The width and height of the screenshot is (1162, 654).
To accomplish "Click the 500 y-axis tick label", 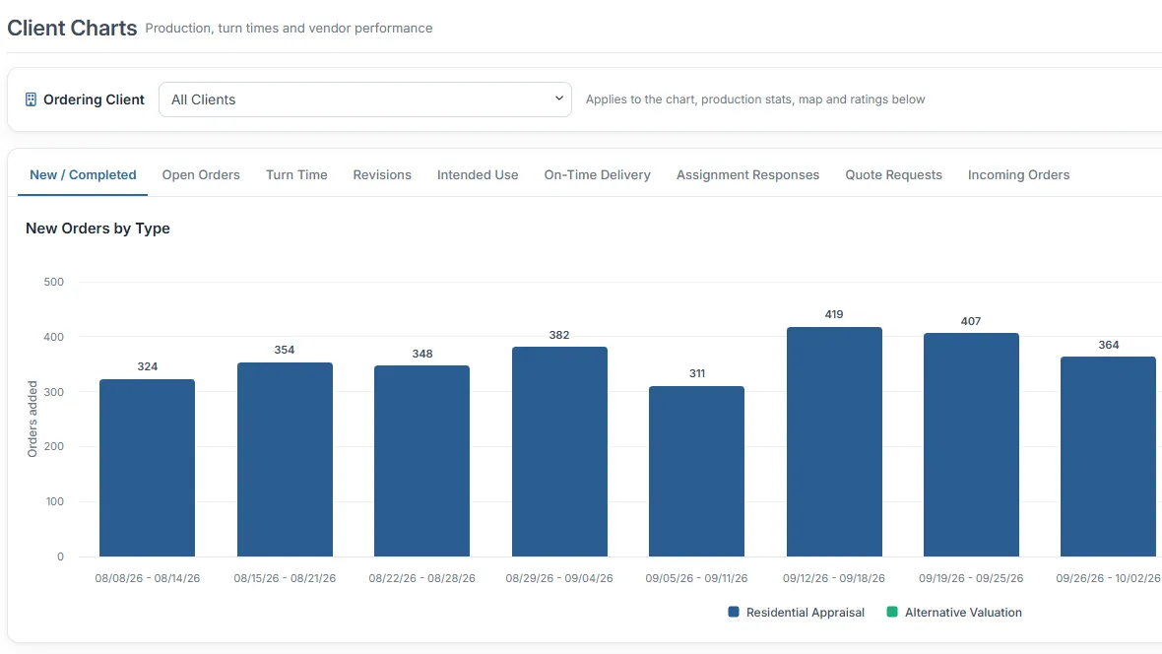I will pyautogui.click(x=53, y=282).
